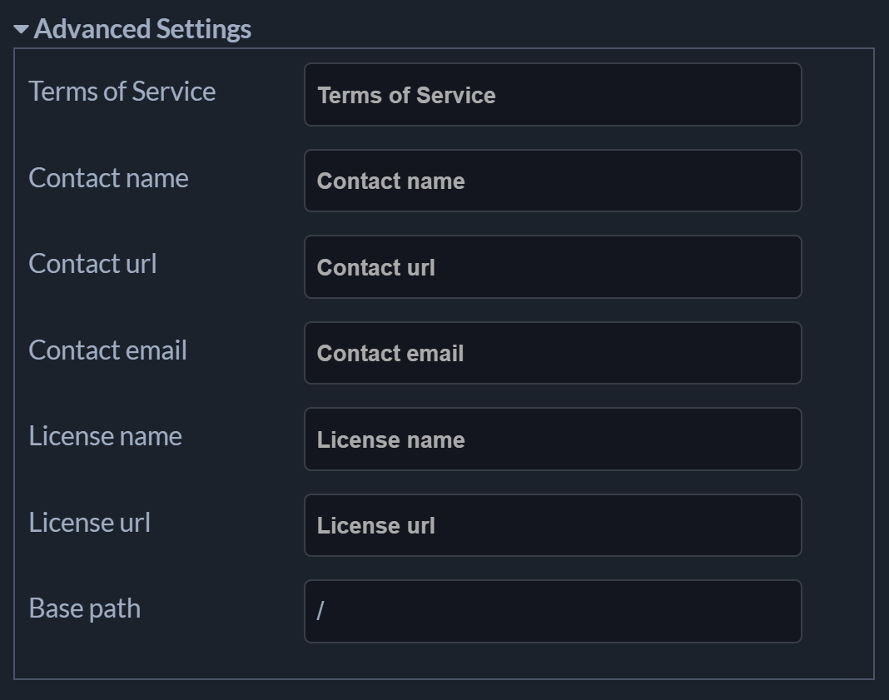Click the Contact email label text

click(x=107, y=350)
